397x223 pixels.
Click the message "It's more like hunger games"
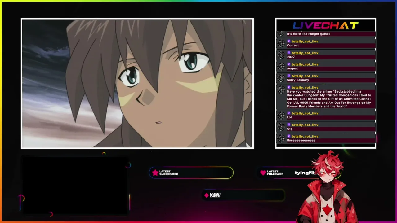(x=309, y=34)
